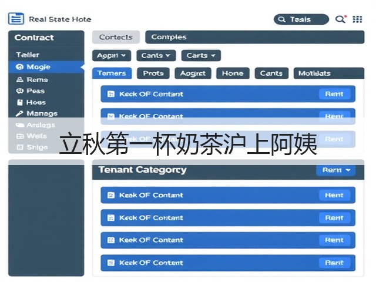Open the Hone tab

[233, 73]
